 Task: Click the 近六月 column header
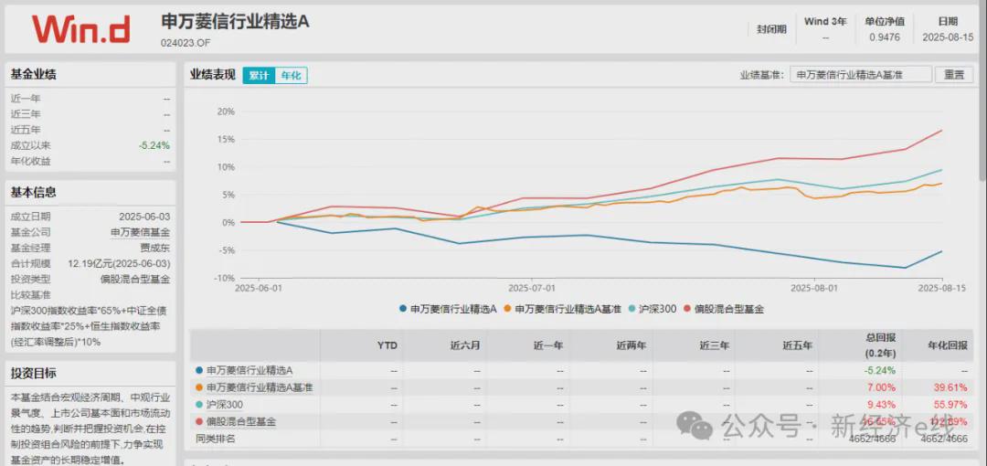(464, 345)
